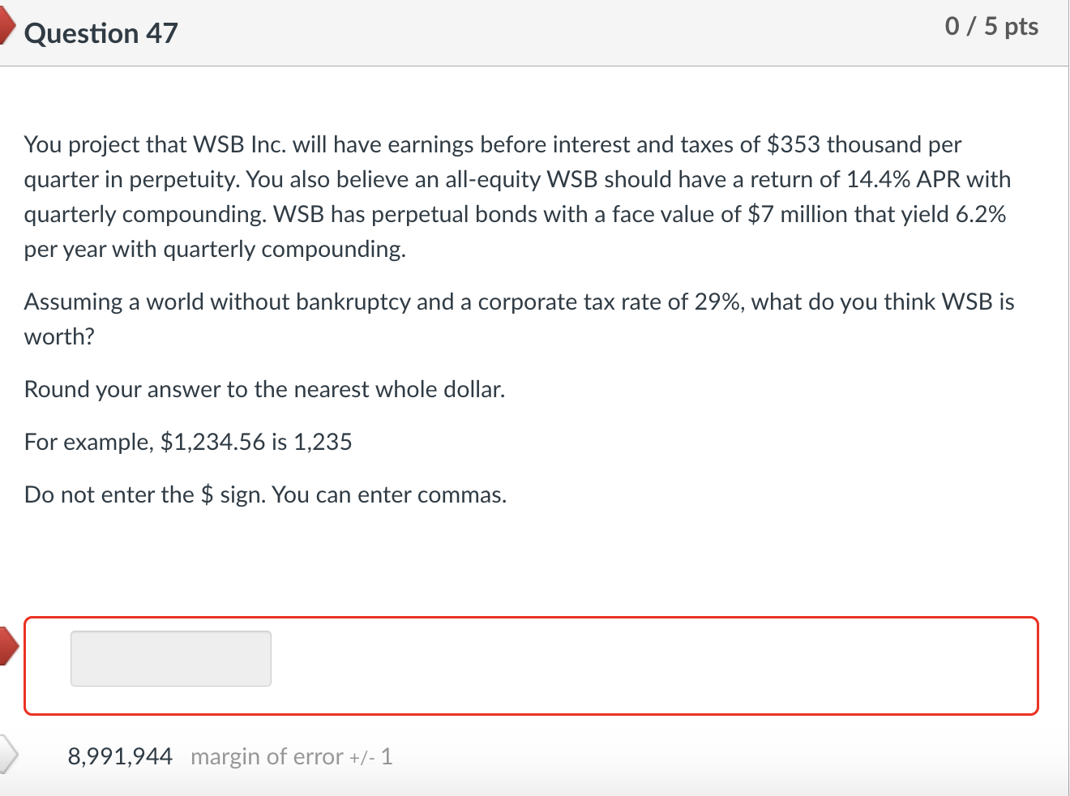Click inside the blank answer entry field
The width and height of the screenshot is (1070, 796).
click(x=170, y=658)
